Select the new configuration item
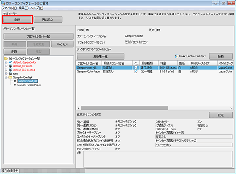The image size is (236, 174). (x=16, y=74)
